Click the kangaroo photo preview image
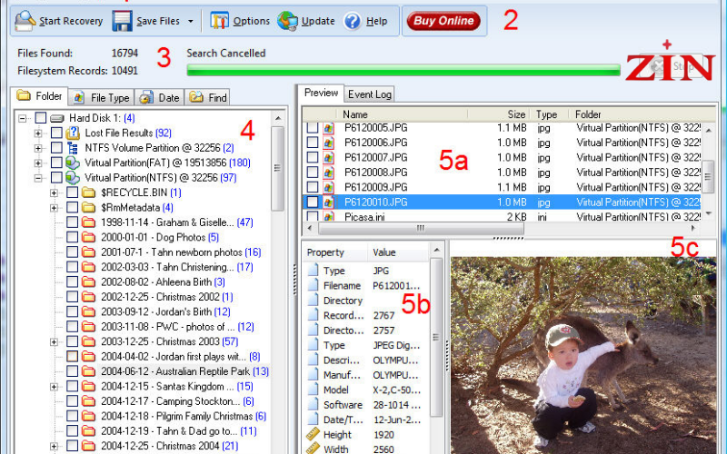Screen dimensions: 727x454 583,355
